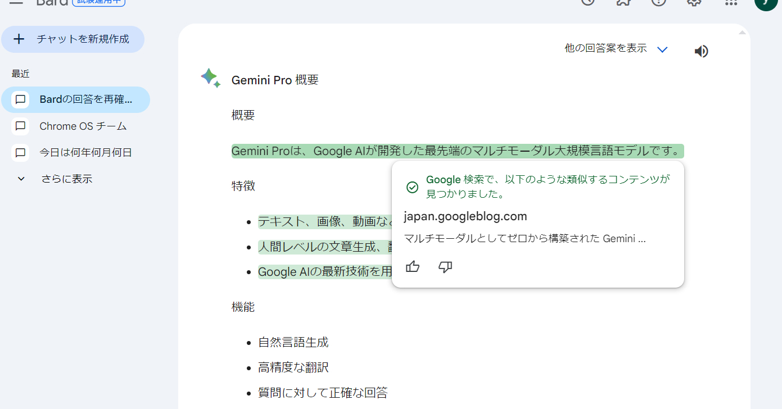Click your profile avatar
782x409 pixels.
tap(766, 3)
